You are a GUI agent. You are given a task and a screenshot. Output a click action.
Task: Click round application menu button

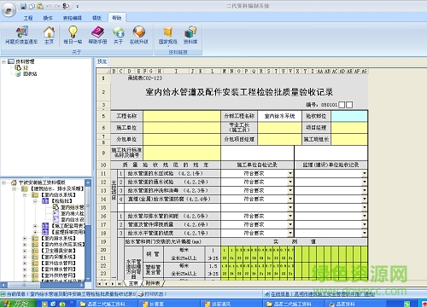[9, 9]
